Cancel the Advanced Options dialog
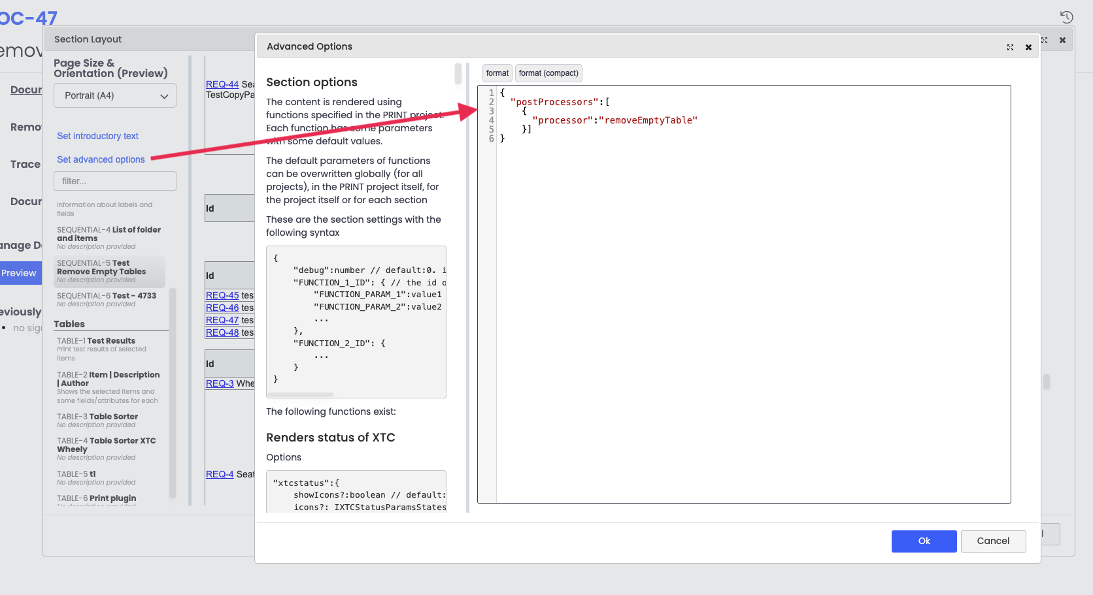 click(993, 541)
